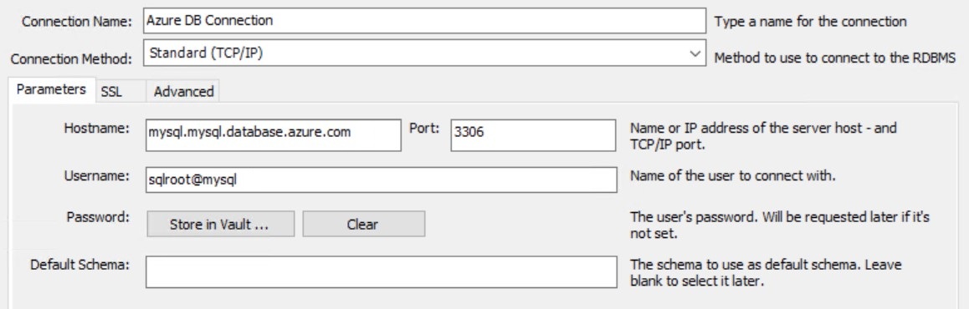
Task: Click inside the Hostname field
Action: [x=273, y=135]
